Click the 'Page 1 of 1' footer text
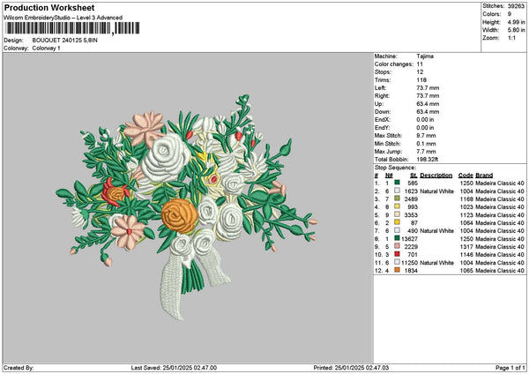 pos(510,368)
